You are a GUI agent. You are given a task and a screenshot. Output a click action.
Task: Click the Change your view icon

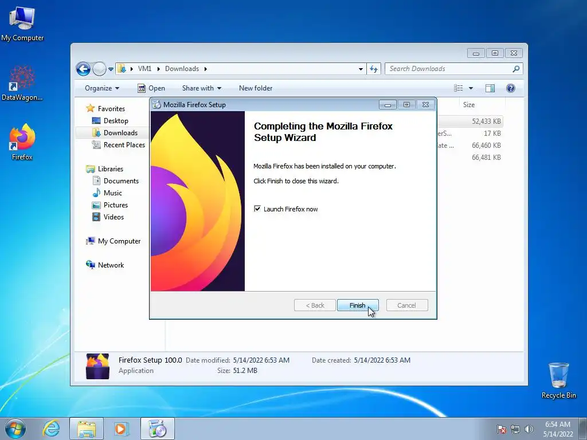pyautogui.click(x=459, y=88)
